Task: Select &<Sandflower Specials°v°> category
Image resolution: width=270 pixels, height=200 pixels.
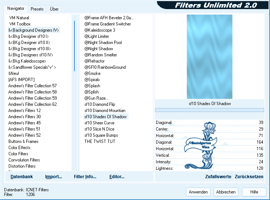Action: click(x=32, y=67)
